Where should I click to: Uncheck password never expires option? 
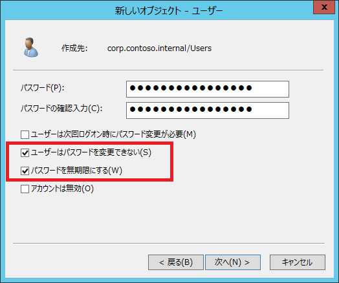point(25,171)
